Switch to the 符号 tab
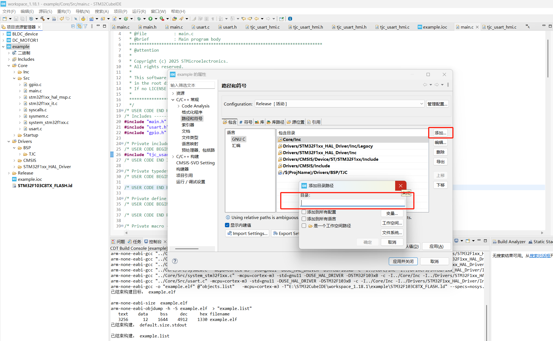Viewport: 553px width, 341px height. coord(246,122)
